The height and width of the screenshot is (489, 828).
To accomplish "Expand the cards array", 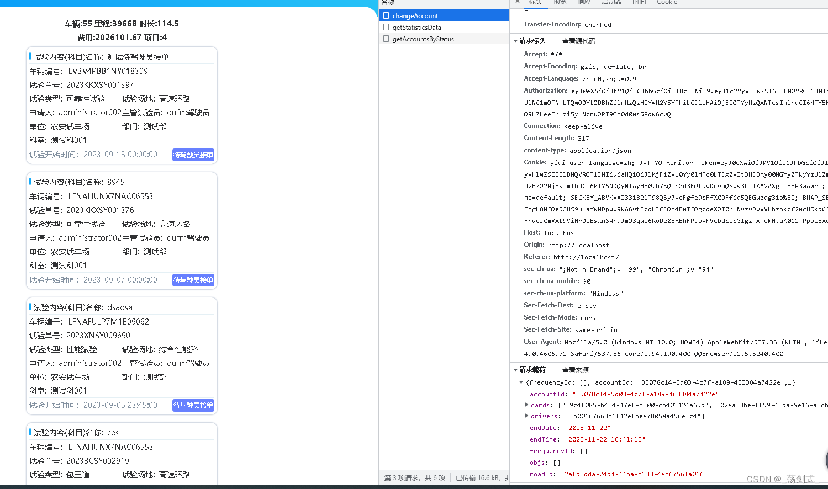I will [526, 405].
